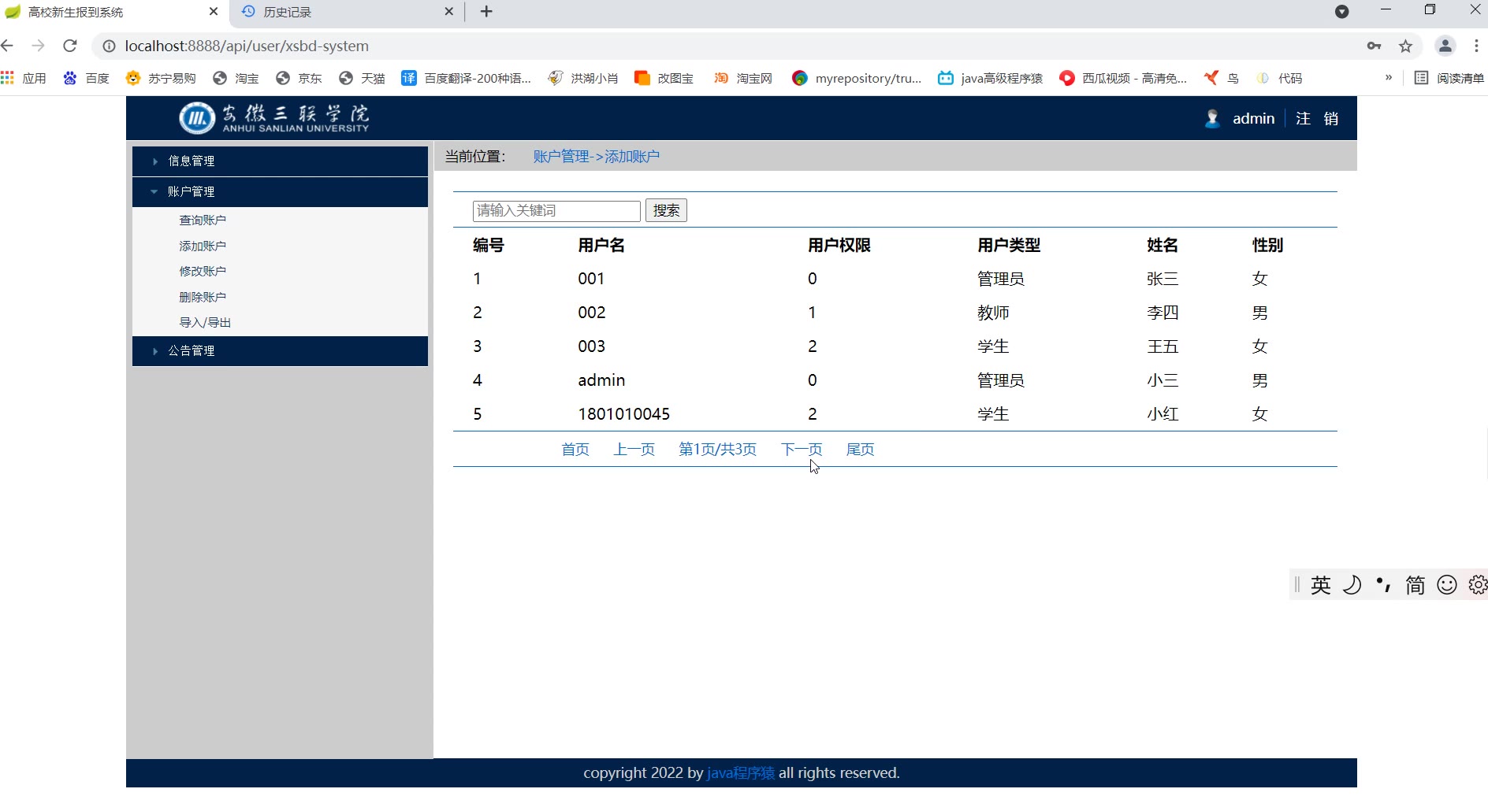Click the keyword search input field
The height and width of the screenshot is (800, 1488).
[556, 210]
